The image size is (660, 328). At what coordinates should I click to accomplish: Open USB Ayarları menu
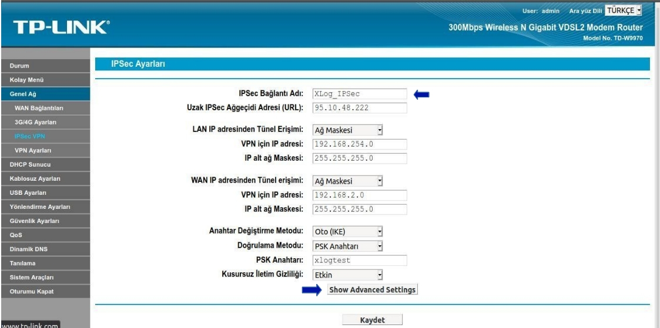click(45, 193)
